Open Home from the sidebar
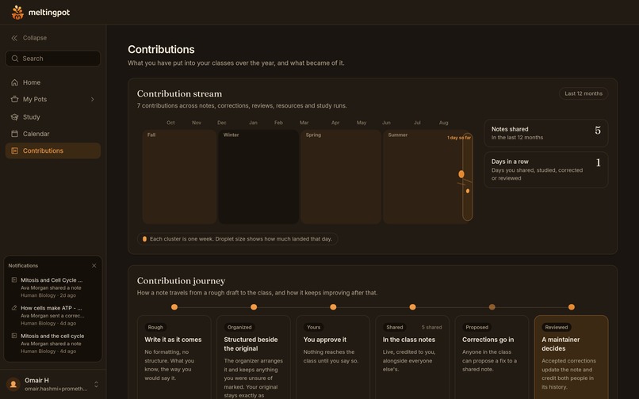 pos(53,82)
